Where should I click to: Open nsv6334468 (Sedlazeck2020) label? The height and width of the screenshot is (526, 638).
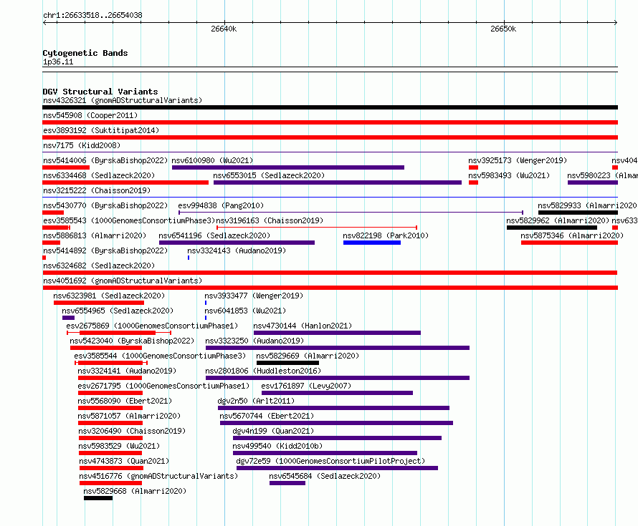pos(99,175)
